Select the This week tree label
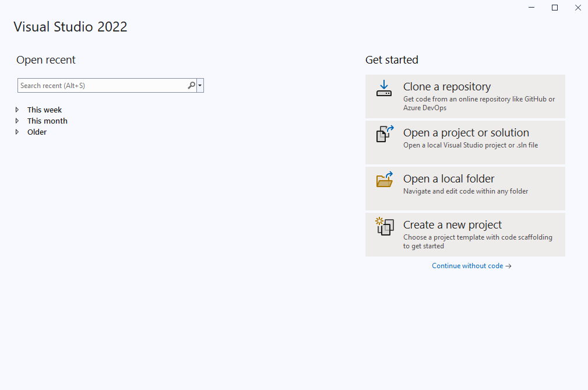 click(44, 110)
